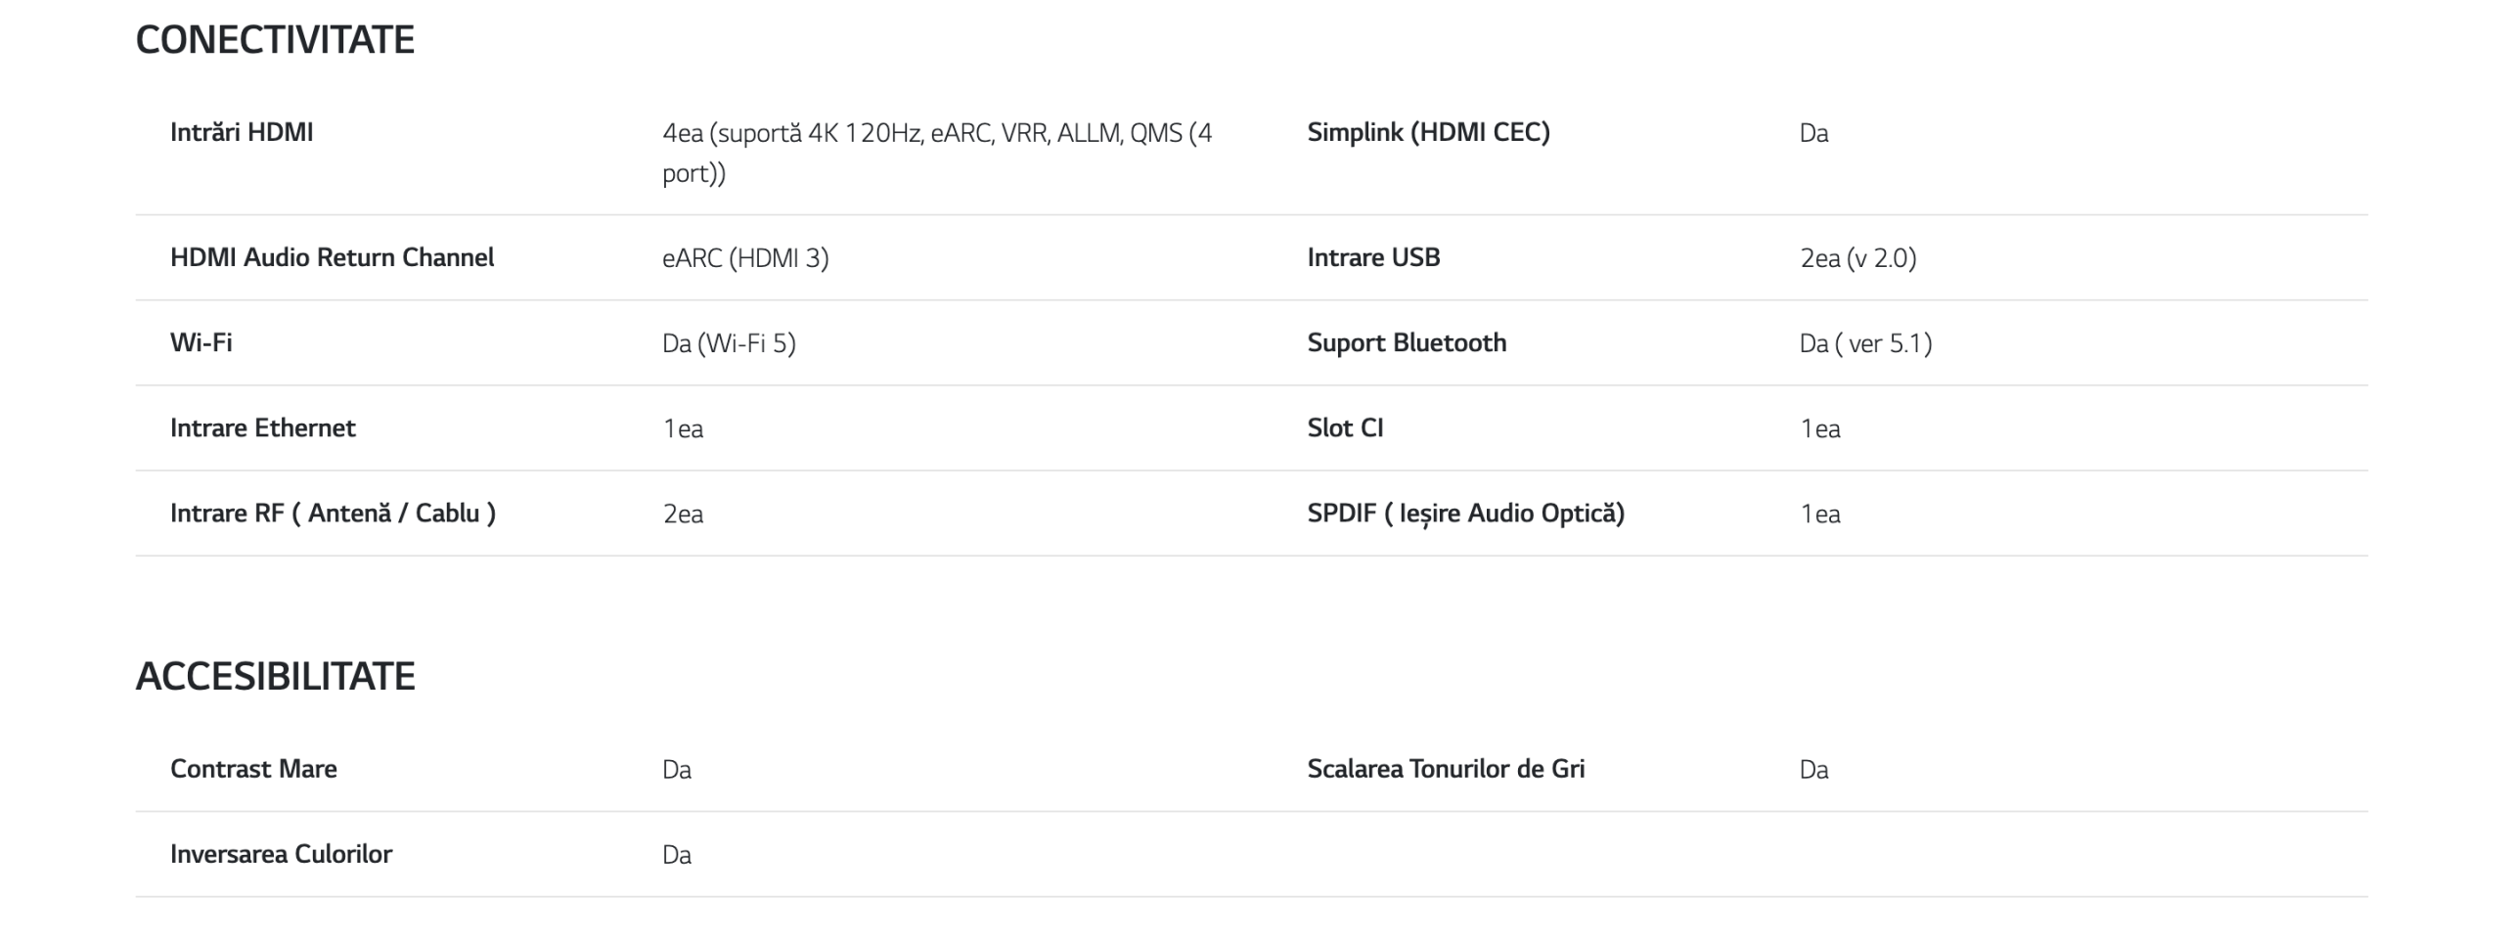Select the HDMI Audio Return Channel label

point(332,257)
